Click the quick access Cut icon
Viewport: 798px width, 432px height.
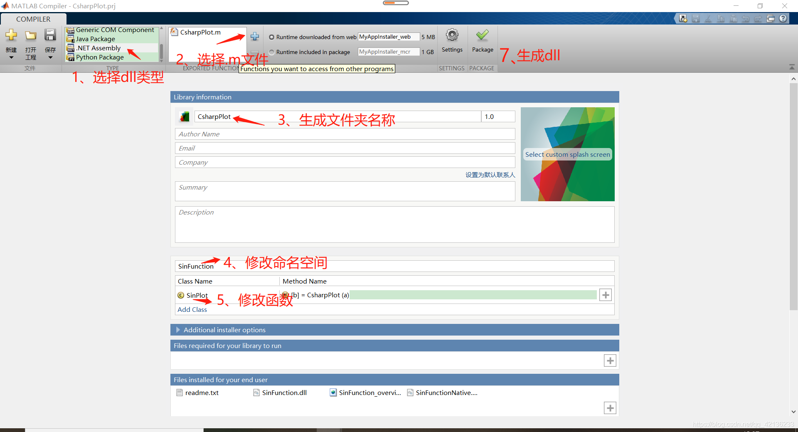tap(708, 19)
